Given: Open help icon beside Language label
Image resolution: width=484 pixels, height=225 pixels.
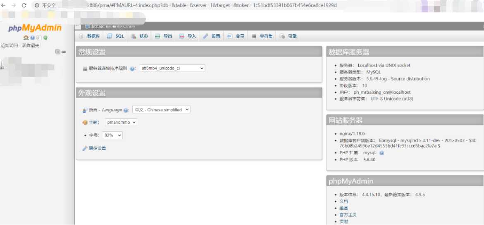Looking at the screenshot, I should [126, 110].
